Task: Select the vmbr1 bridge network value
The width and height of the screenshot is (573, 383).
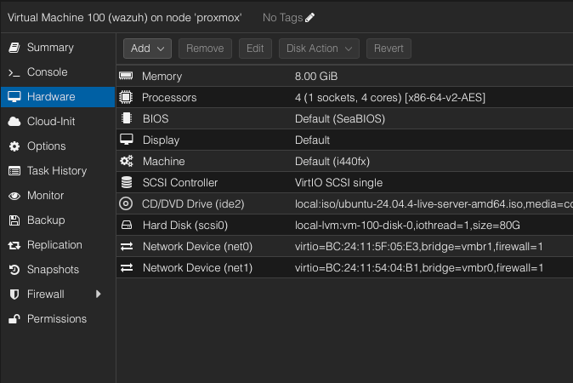Action: pyautogui.click(x=419, y=247)
